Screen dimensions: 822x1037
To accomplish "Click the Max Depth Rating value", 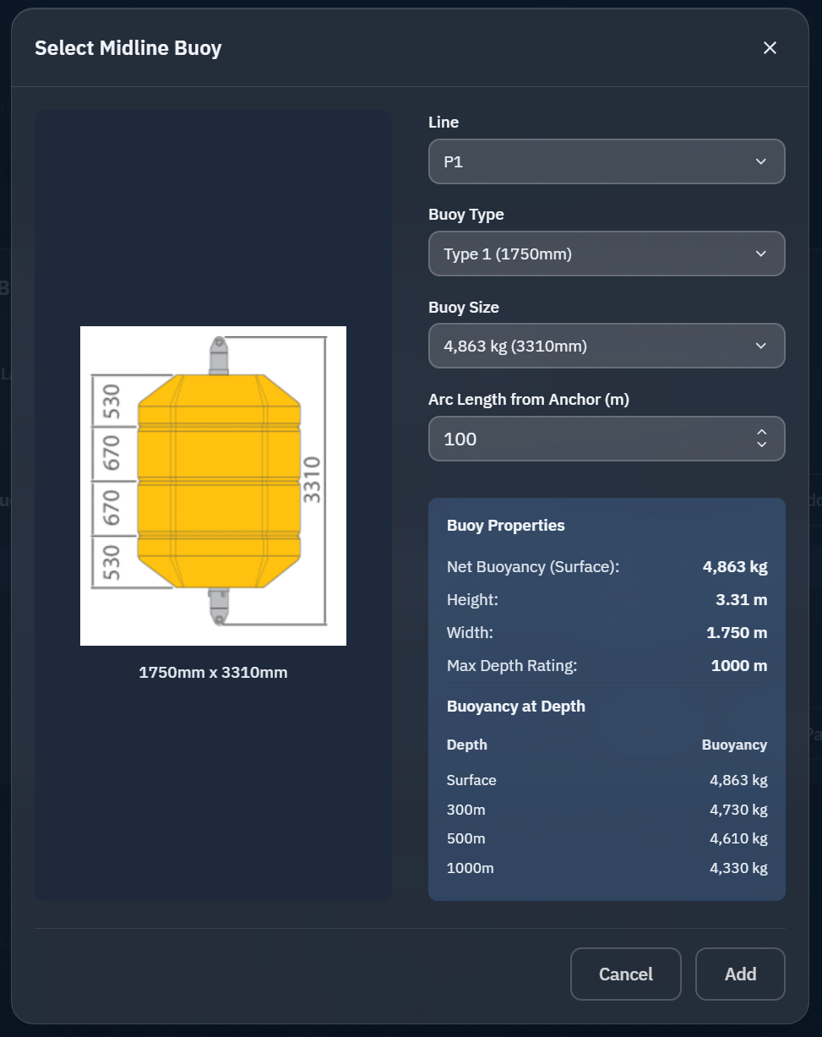I will click(738, 665).
